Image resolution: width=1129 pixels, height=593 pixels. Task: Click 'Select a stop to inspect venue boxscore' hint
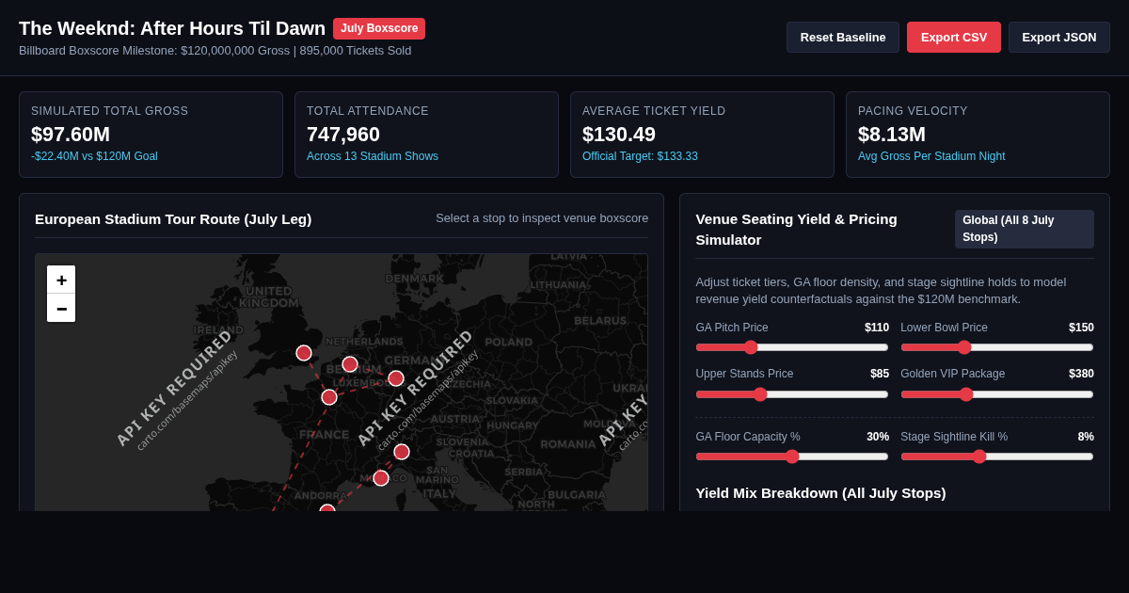pyautogui.click(x=542, y=218)
